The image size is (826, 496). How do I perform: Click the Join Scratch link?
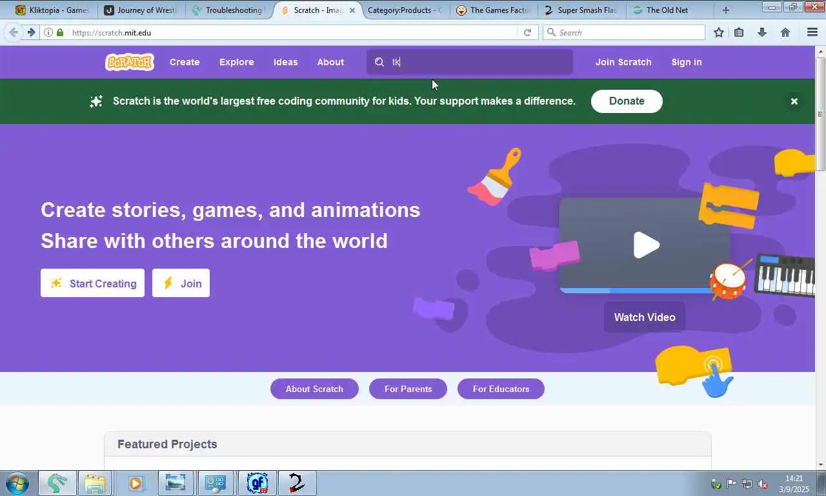point(623,62)
